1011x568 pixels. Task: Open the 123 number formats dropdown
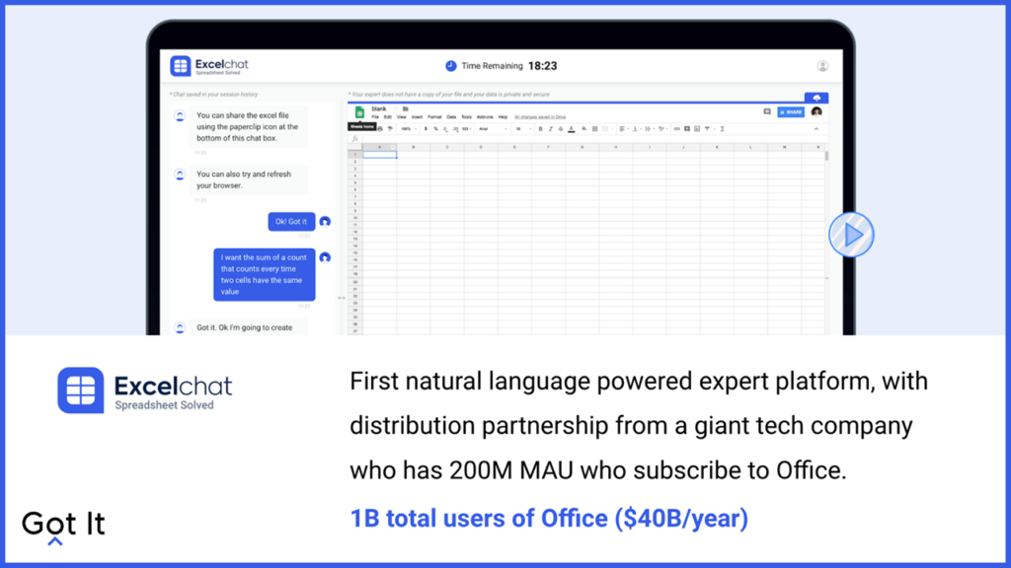(466, 129)
